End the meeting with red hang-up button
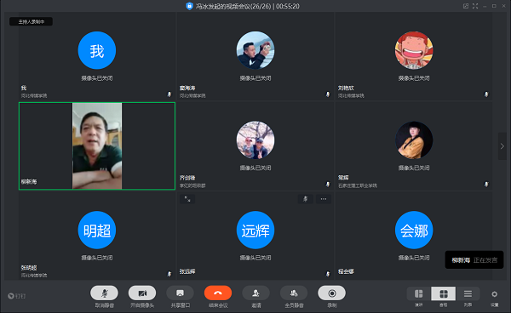This screenshot has height=313, width=511. [x=218, y=293]
